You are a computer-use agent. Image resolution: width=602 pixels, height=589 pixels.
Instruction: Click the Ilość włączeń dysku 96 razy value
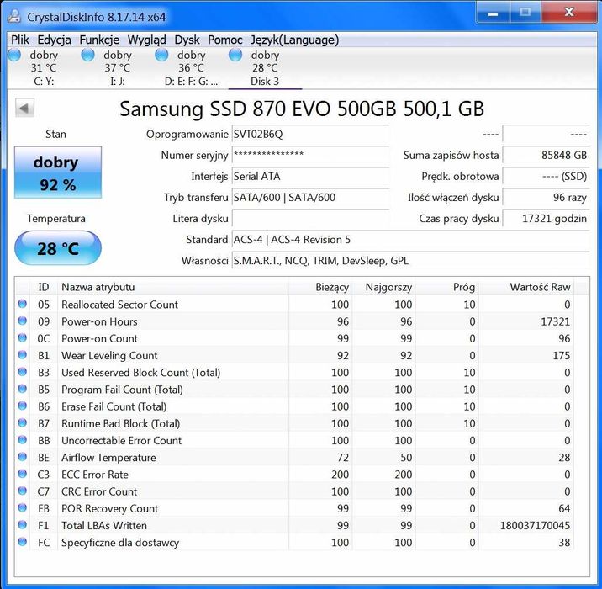546,198
